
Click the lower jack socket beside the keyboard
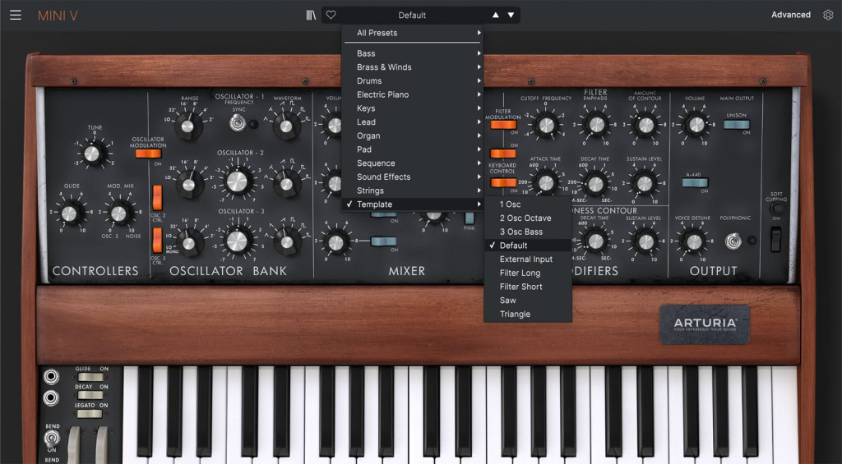[51, 398]
